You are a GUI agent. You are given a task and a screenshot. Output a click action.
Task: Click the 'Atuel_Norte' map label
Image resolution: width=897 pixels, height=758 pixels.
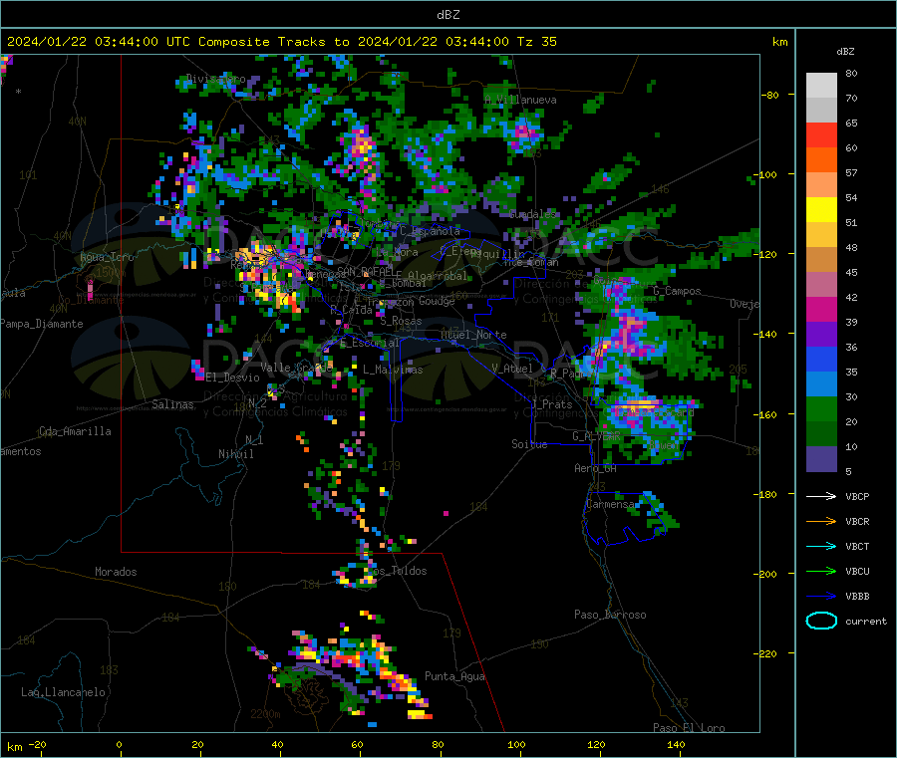(x=473, y=335)
